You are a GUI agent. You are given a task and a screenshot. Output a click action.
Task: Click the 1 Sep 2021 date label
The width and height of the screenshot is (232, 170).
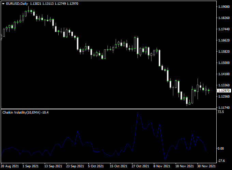click(31, 166)
